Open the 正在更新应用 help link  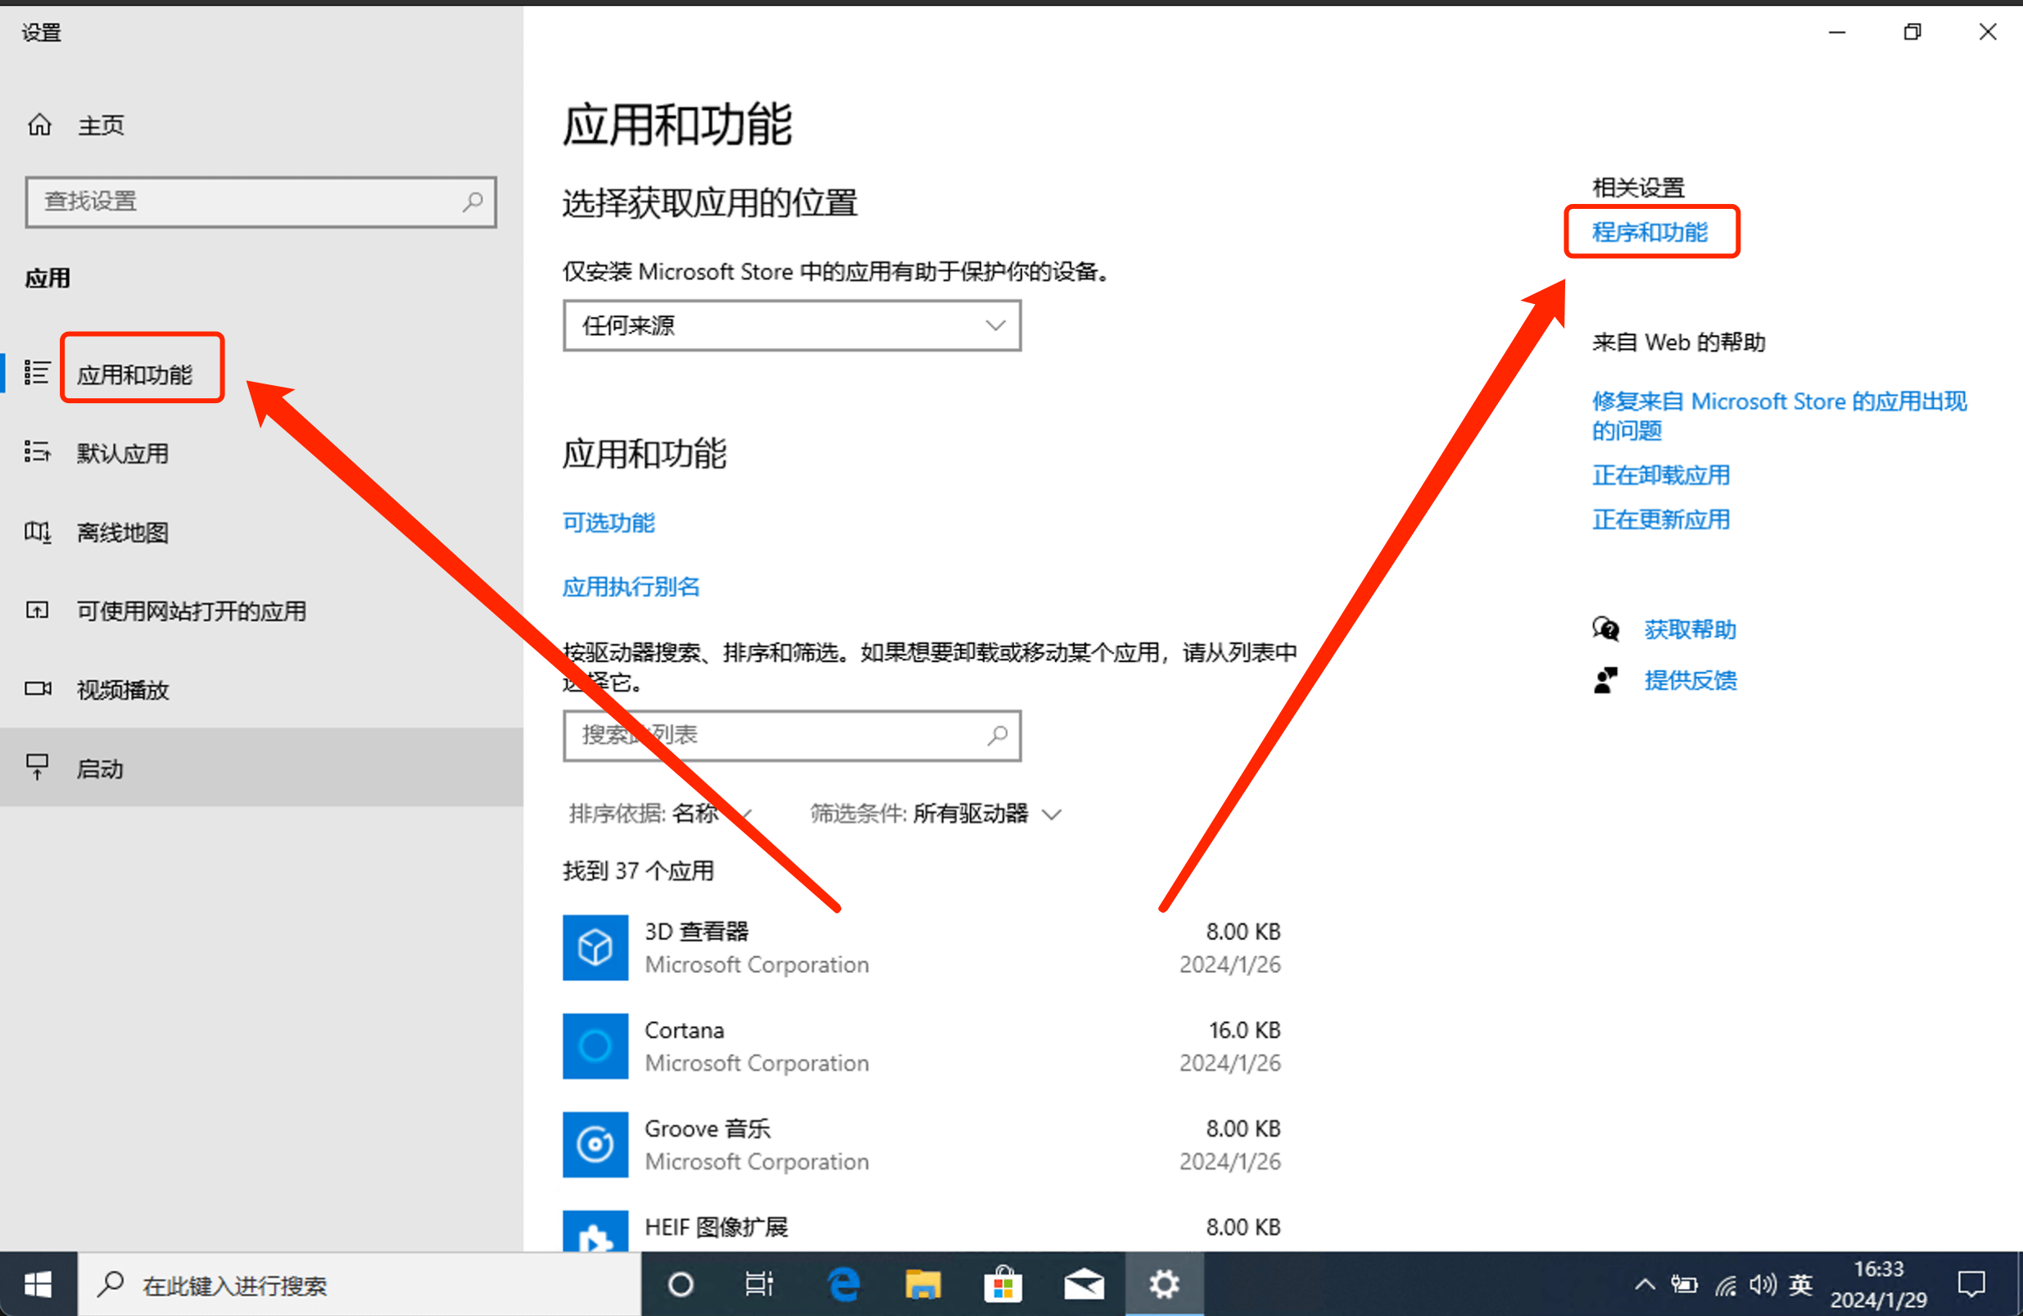[1661, 519]
